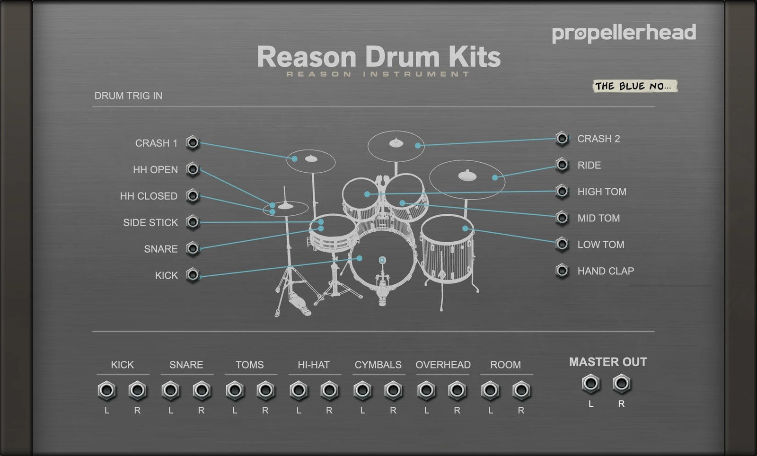Click the ride cymbal in the kit illustration
This screenshot has height=456, width=757.
click(x=467, y=179)
